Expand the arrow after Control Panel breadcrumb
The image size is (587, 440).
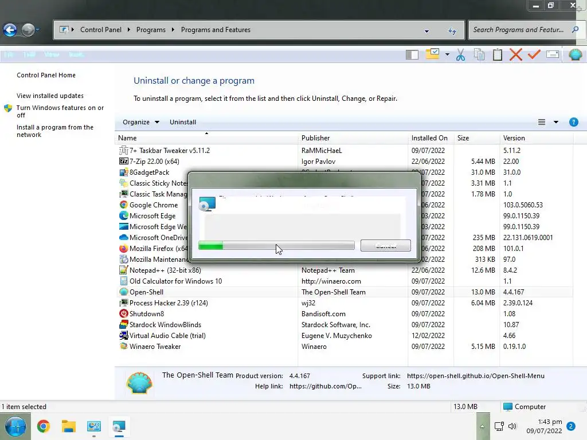pyautogui.click(x=129, y=30)
